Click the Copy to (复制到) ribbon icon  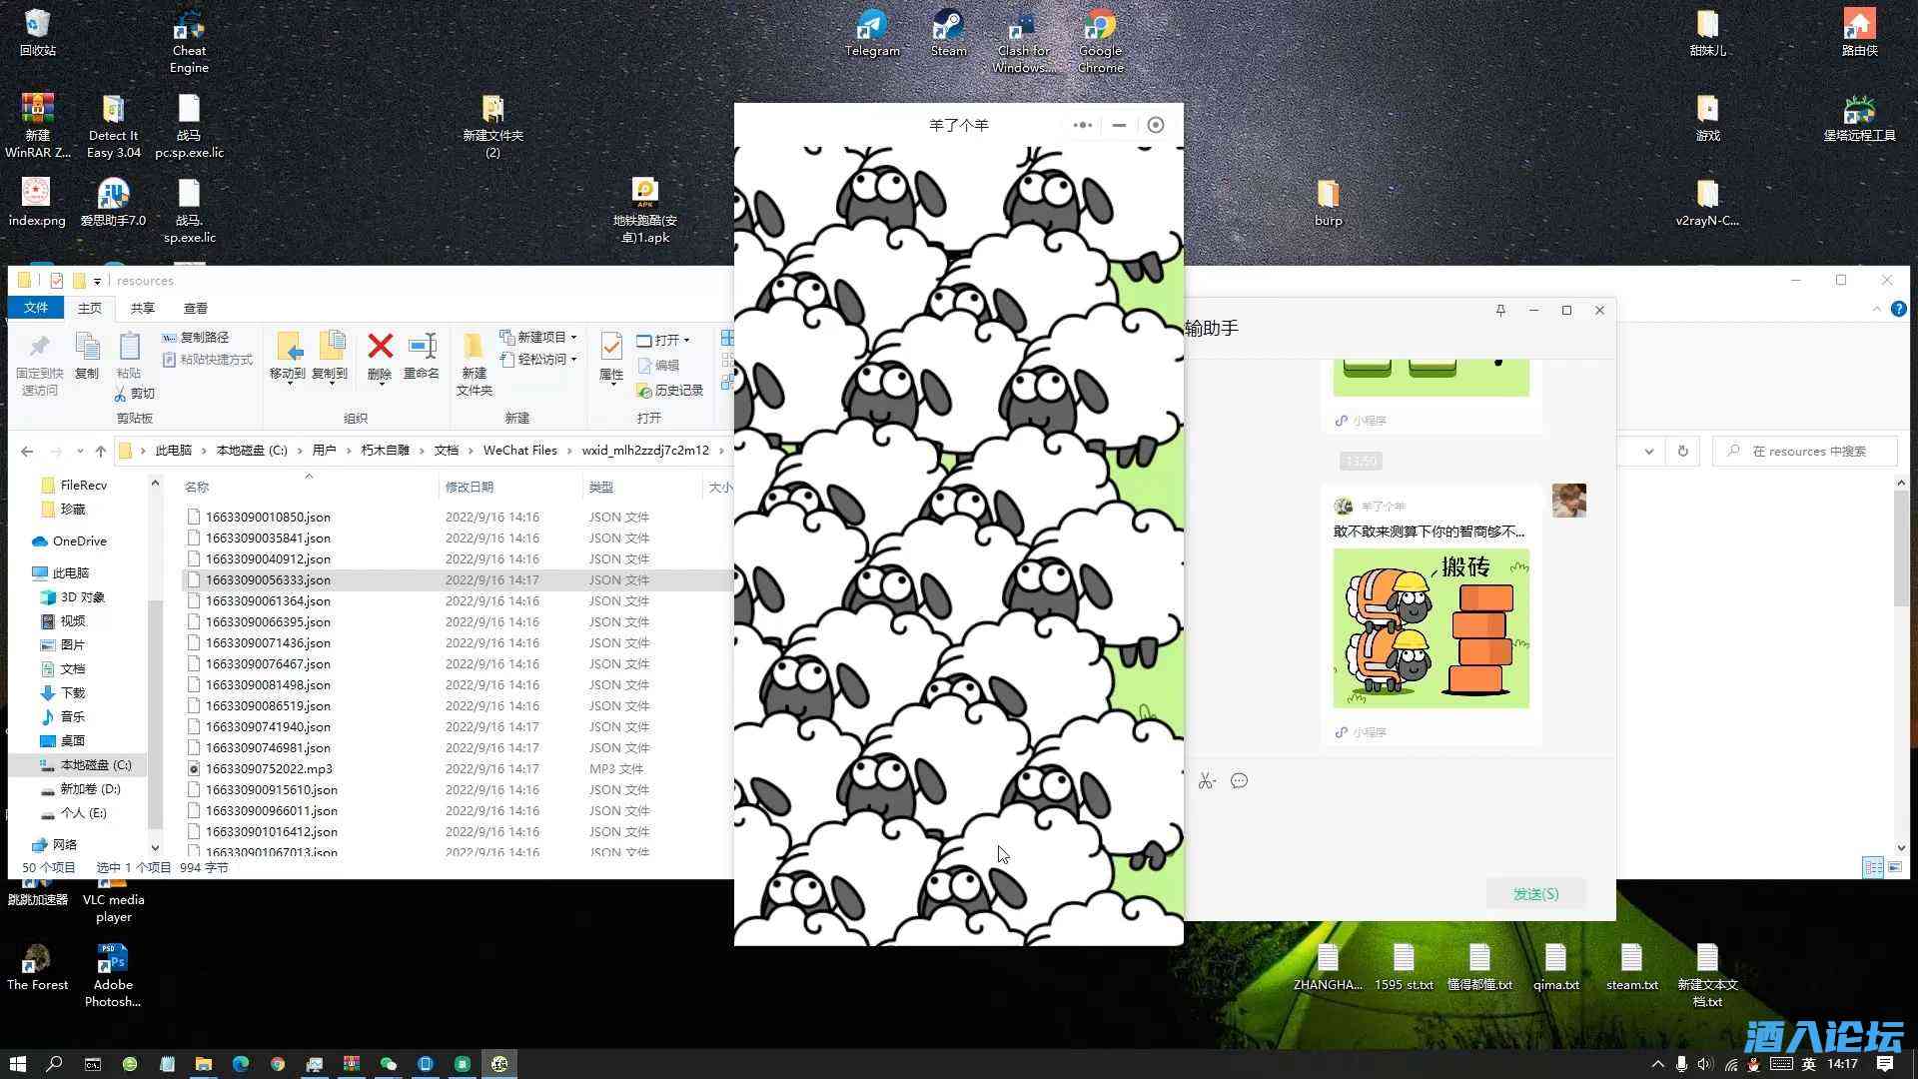pyautogui.click(x=330, y=357)
